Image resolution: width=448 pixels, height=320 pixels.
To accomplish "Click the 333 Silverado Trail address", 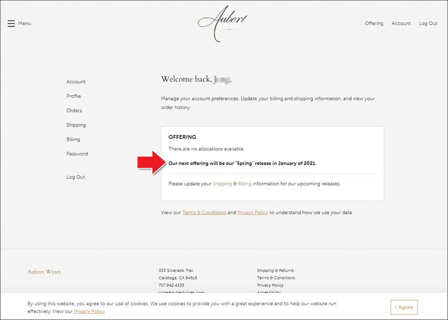I will [176, 270].
